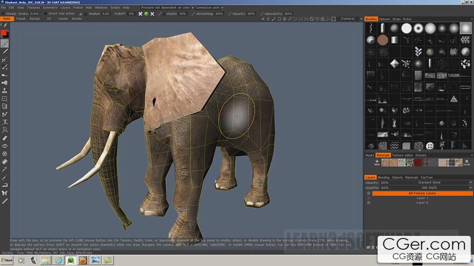Select the butterfly symmetry tool icon
Viewport: 474px width, 266px height.
(4, 193)
